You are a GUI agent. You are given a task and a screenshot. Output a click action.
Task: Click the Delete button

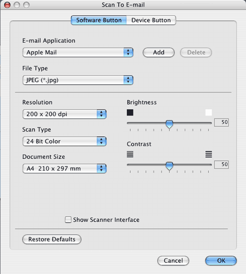tap(196, 52)
